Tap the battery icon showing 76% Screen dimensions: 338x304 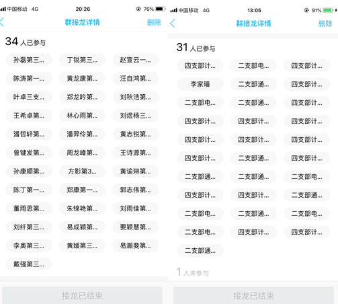tap(161, 9)
